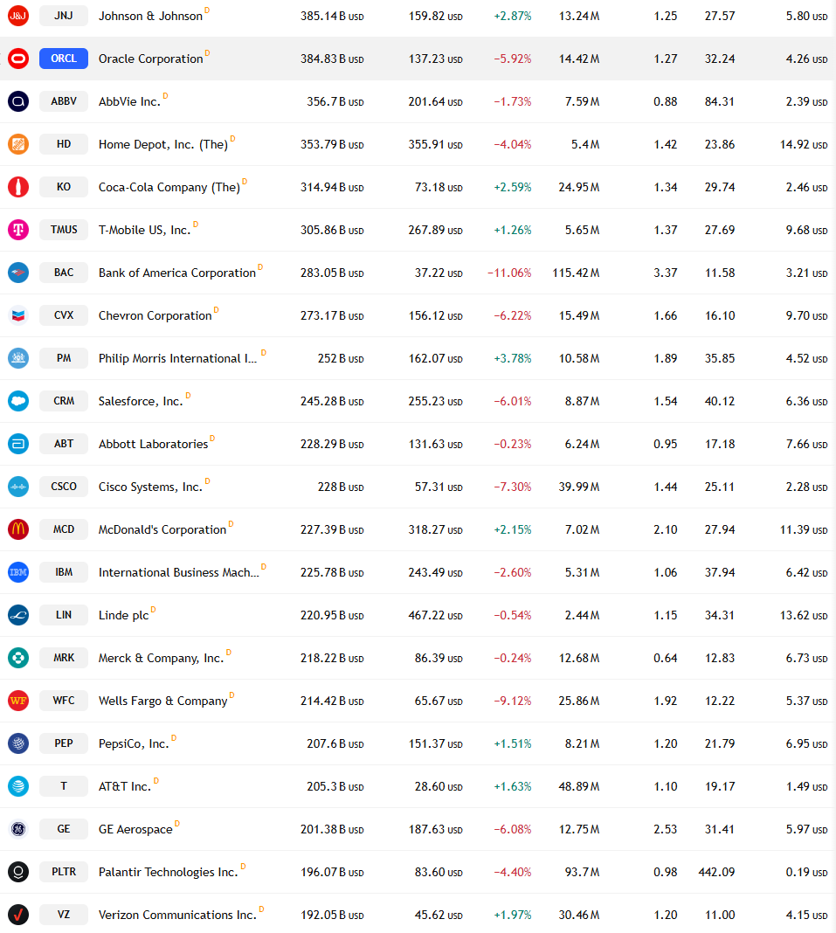Click the Cisco logo icon
Image resolution: width=836 pixels, height=933 pixels.
(18, 487)
